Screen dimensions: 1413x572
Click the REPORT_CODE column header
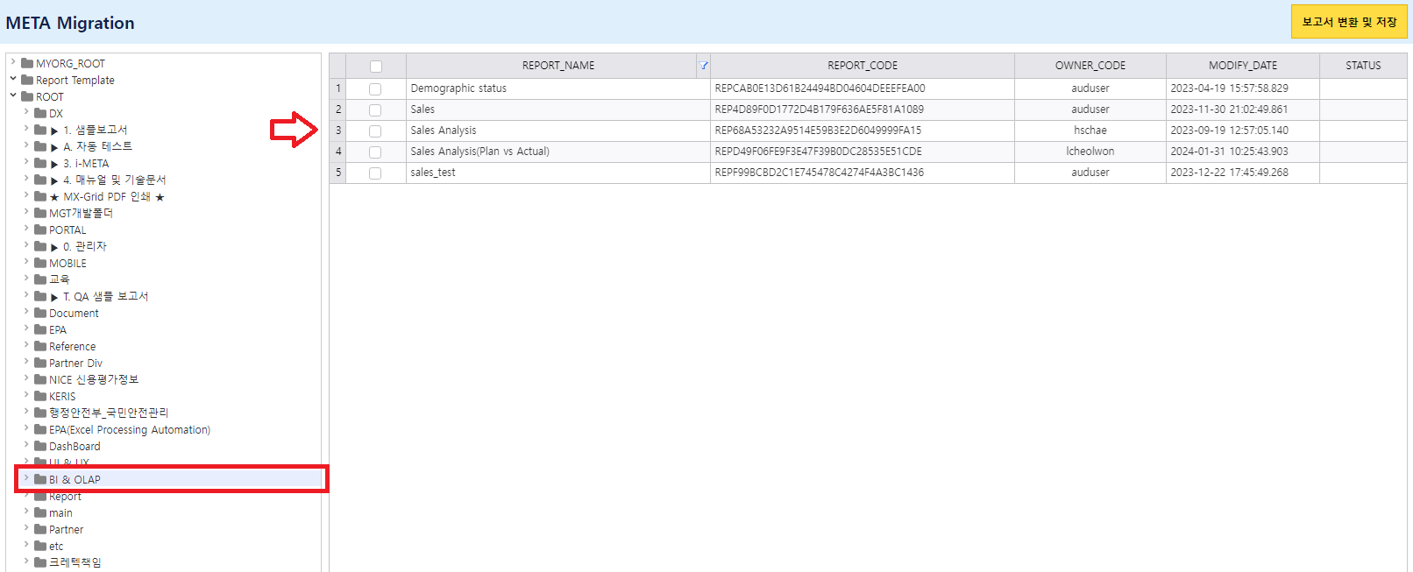pos(862,66)
